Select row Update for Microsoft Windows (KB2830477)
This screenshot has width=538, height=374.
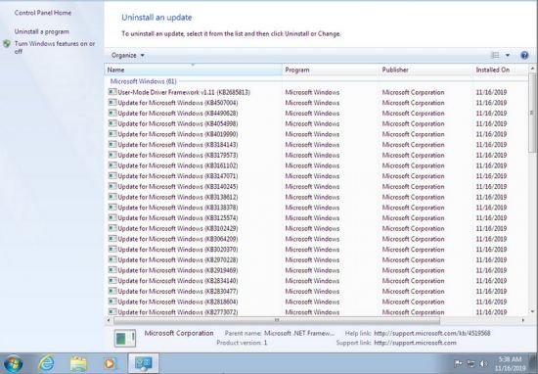316,291
